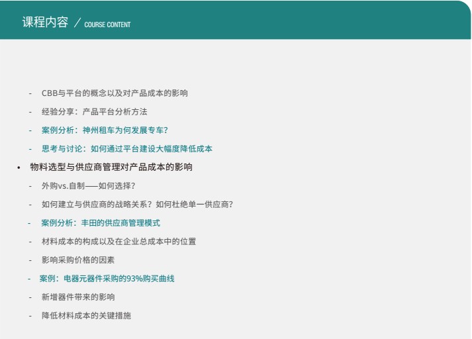Open the 案例分析：丰田的供应商管理模式 link
Viewport: 472px width, 339px height.
pos(101,223)
